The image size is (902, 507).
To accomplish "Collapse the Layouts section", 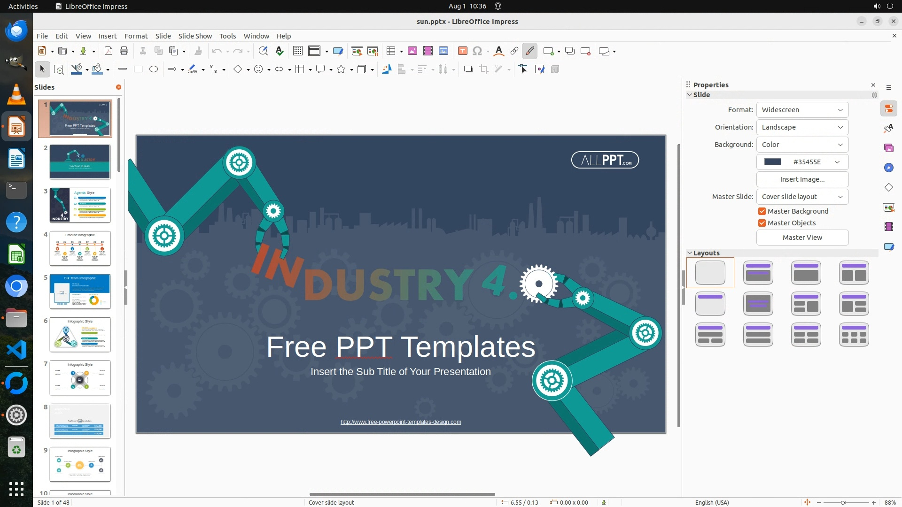I will pyautogui.click(x=690, y=253).
